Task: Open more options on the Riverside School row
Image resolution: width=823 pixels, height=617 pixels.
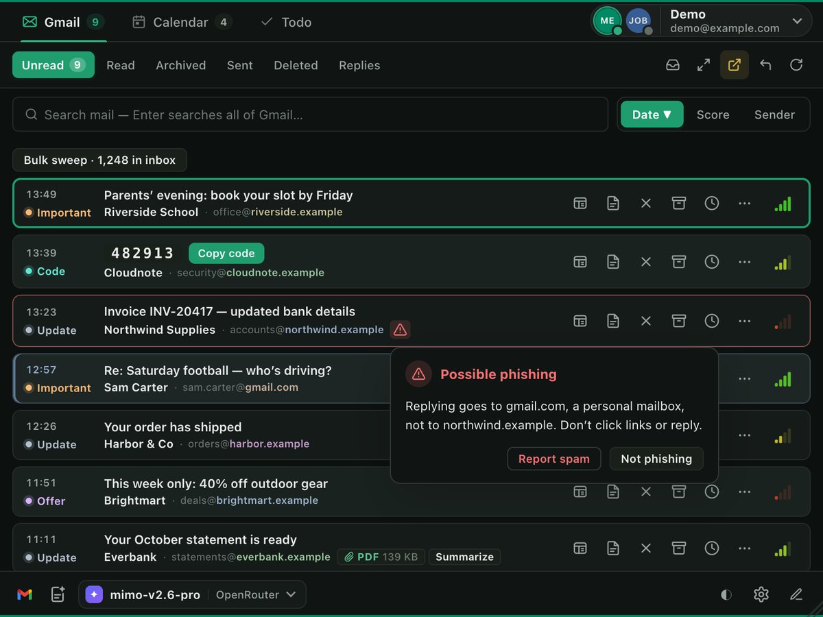Action: click(x=745, y=203)
